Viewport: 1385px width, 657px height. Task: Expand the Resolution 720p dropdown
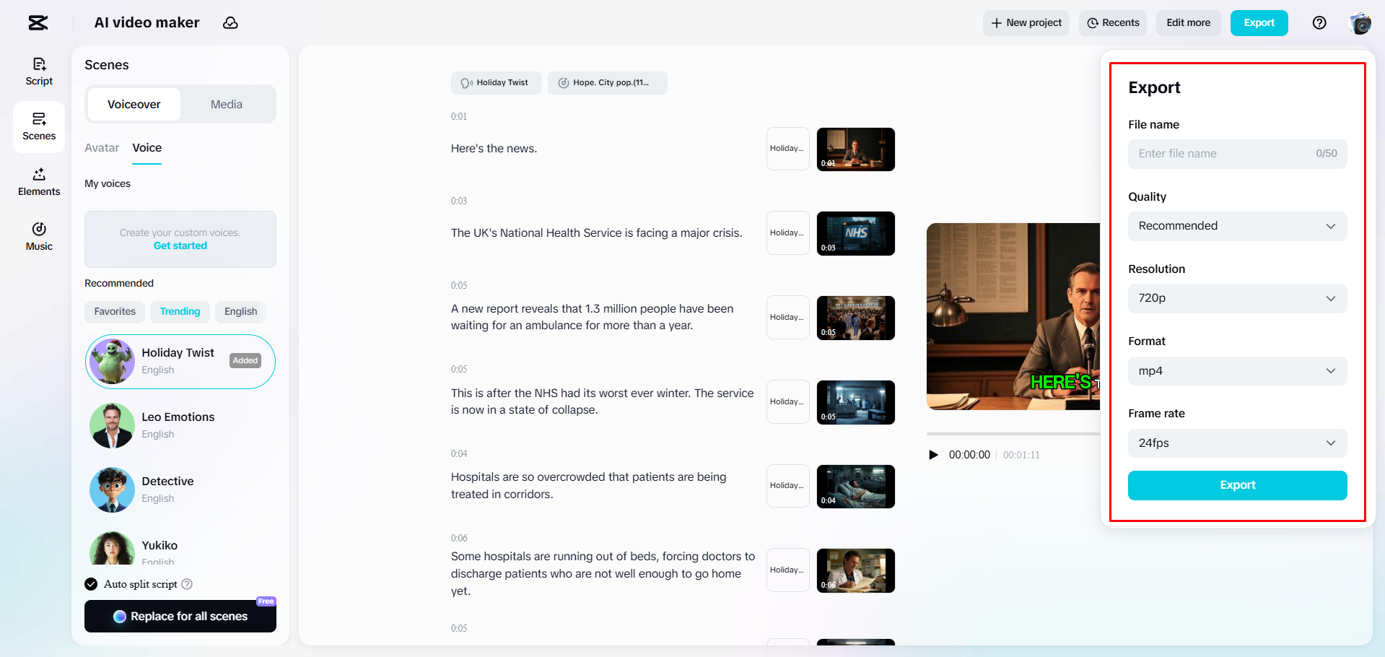pos(1237,298)
